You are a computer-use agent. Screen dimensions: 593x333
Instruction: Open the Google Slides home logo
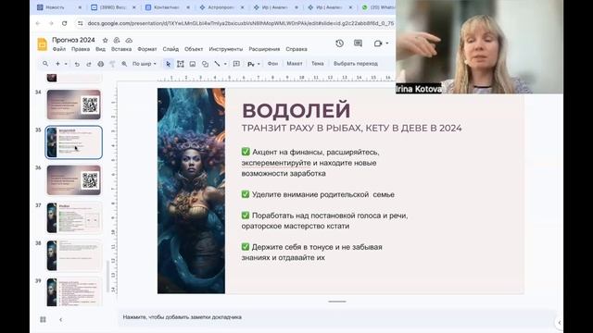42,44
